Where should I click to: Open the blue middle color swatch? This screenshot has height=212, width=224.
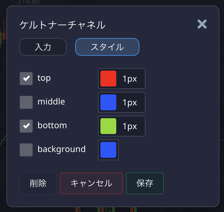coord(108,102)
